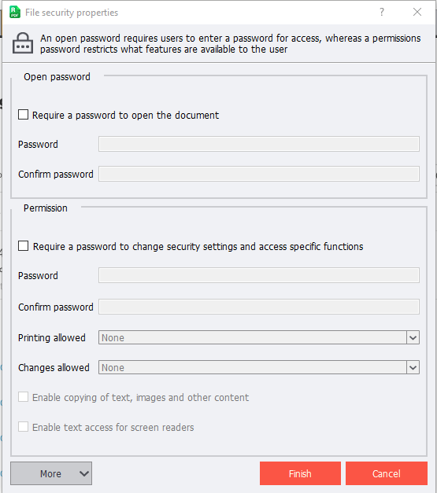Toggle Enable text access for screen readers
This screenshot has width=437, height=493.
tap(24, 427)
